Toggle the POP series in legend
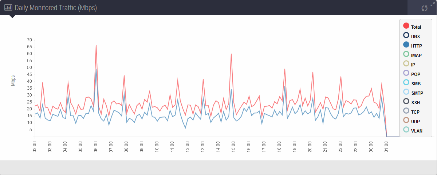437x175 pixels. tap(412, 74)
